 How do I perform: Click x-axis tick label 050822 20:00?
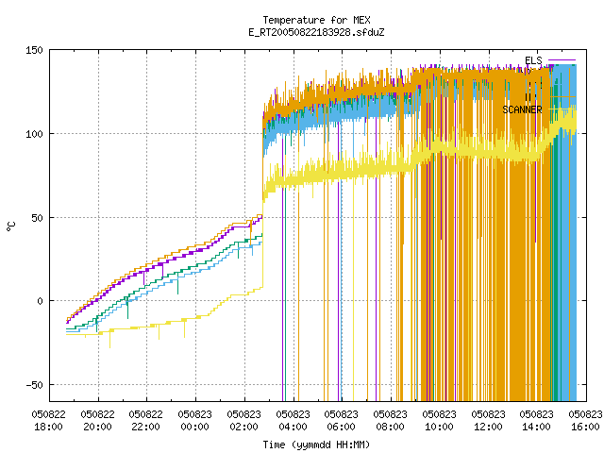point(98,421)
